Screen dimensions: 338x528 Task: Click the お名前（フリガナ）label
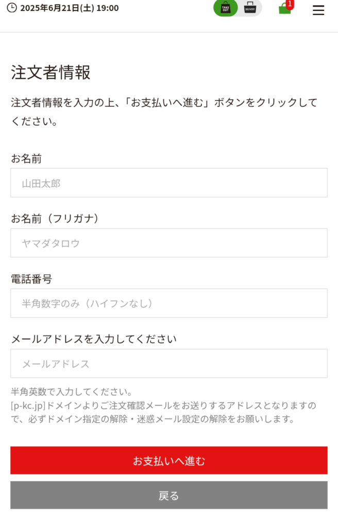pos(55,219)
